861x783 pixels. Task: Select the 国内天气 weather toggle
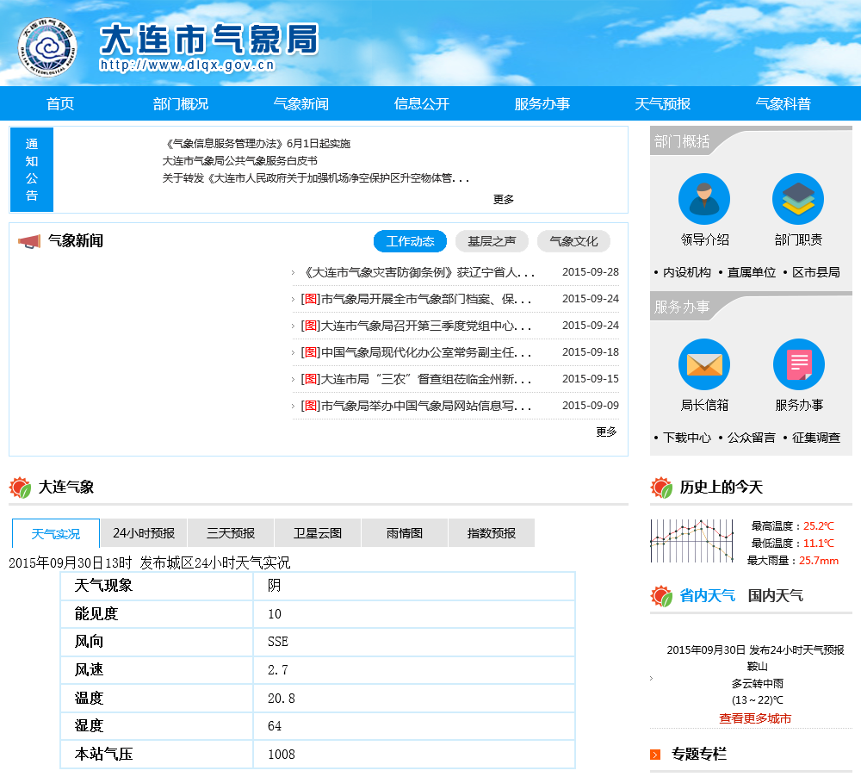click(775, 595)
